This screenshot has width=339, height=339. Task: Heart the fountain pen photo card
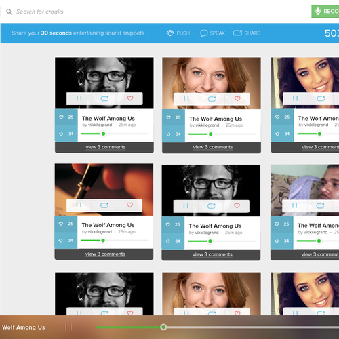coord(129,205)
